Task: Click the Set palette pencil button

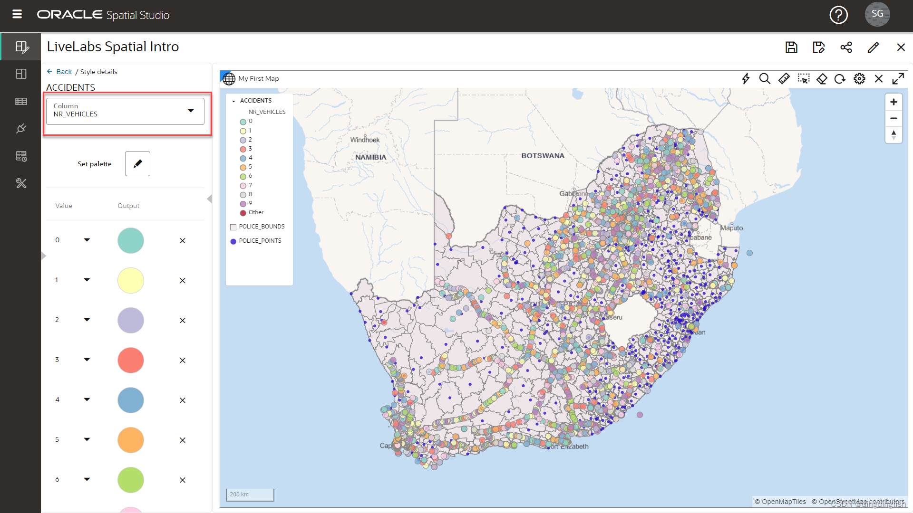Action: 137,163
